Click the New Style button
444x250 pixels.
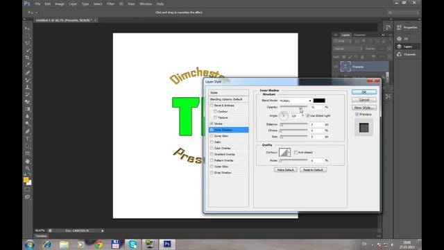tap(364, 108)
